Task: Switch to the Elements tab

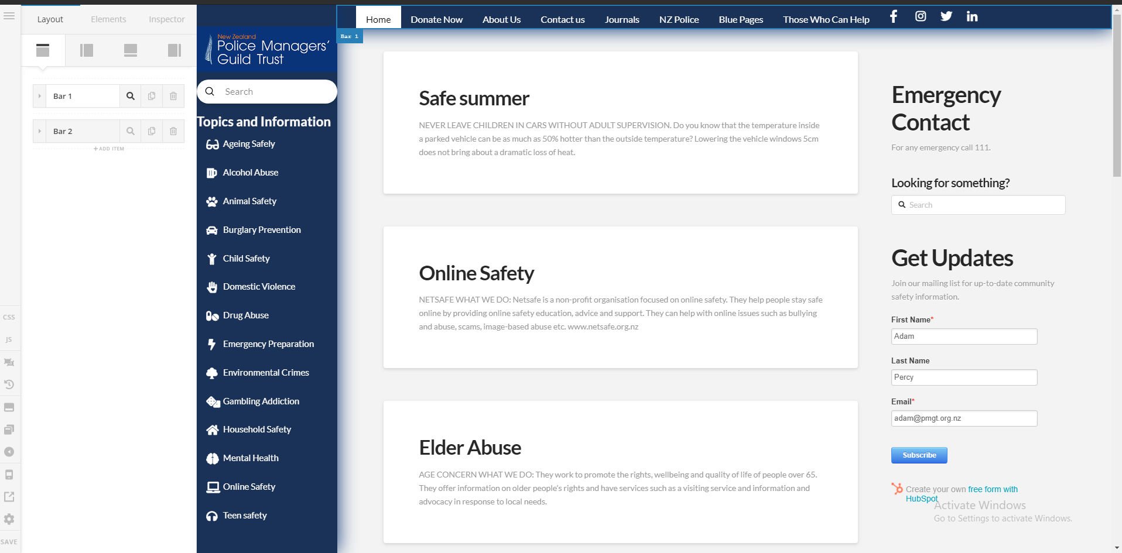Action: click(108, 19)
